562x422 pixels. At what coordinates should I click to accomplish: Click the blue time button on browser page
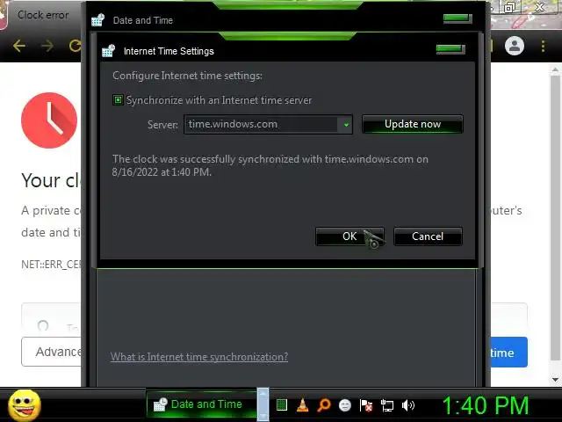click(x=508, y=352)
